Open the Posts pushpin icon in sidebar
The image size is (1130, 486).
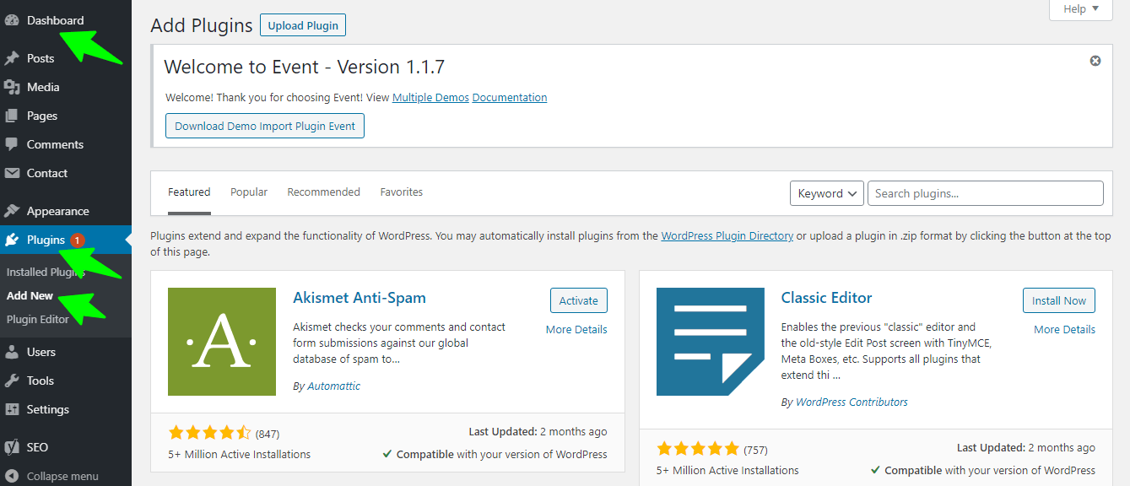(x=12, y=58)
